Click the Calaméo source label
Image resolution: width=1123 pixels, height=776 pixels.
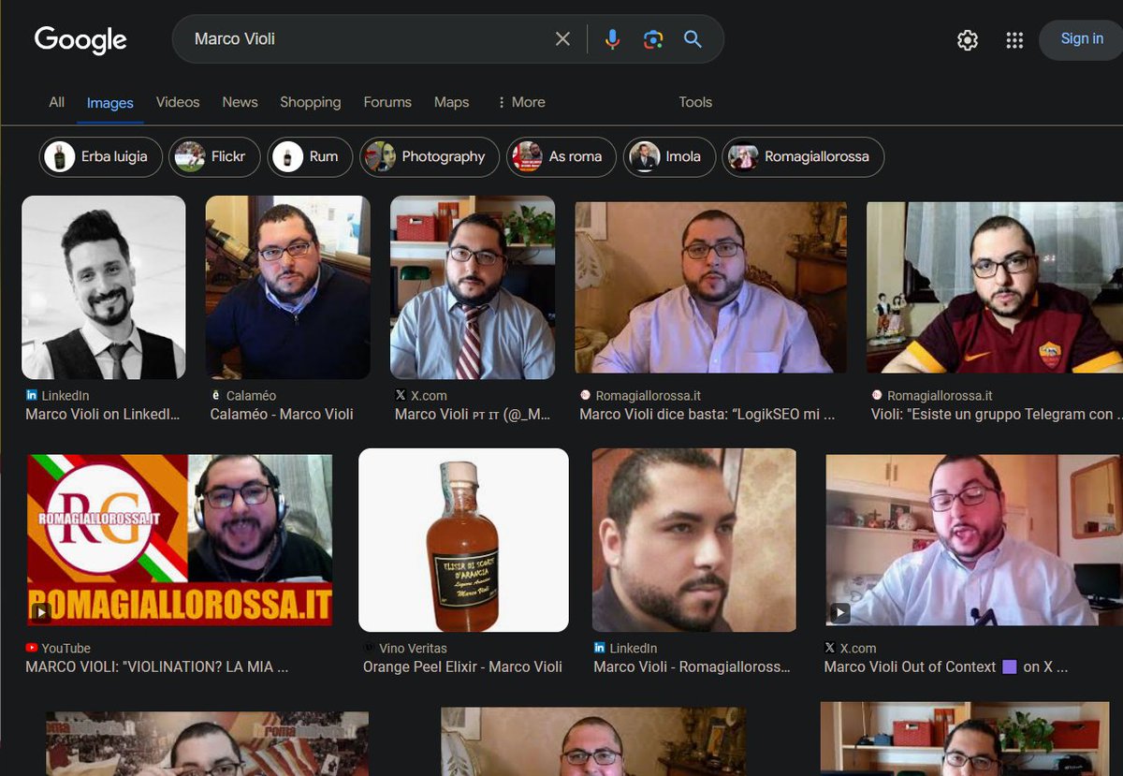[251, 396]
